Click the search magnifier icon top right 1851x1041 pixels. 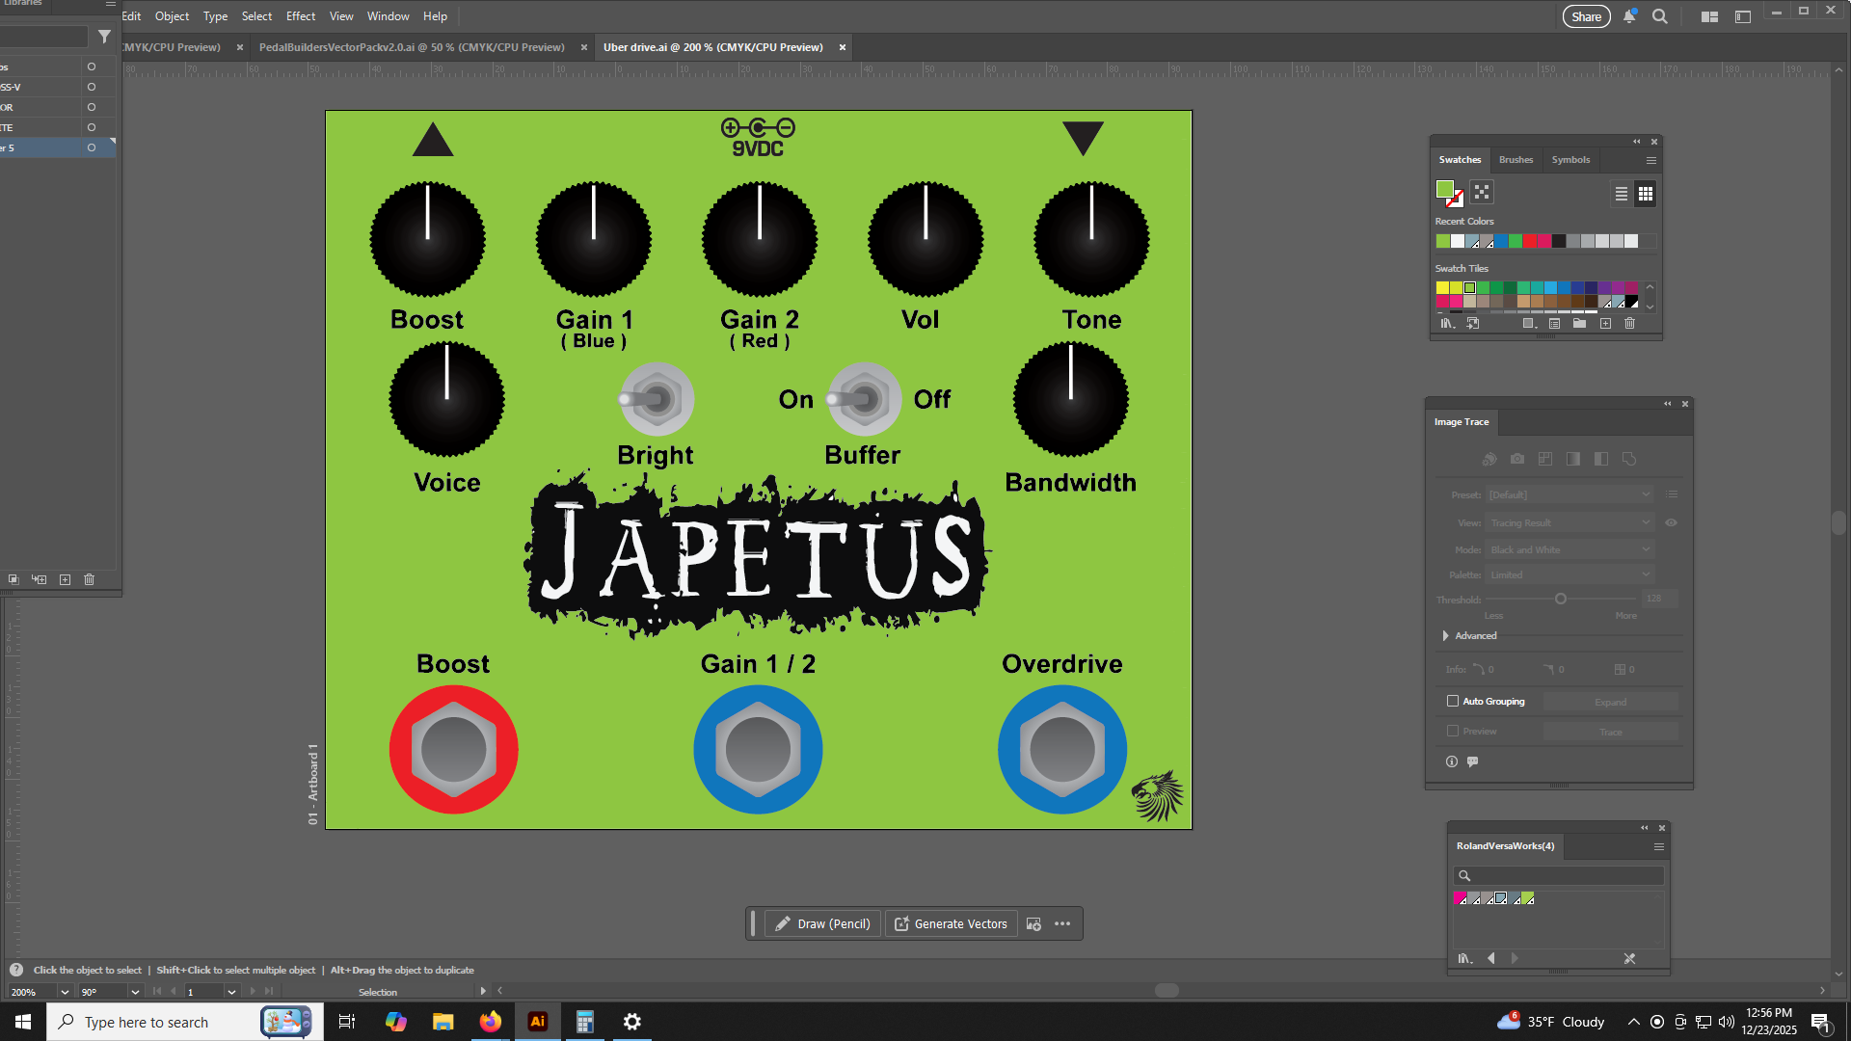(1660, 16)
